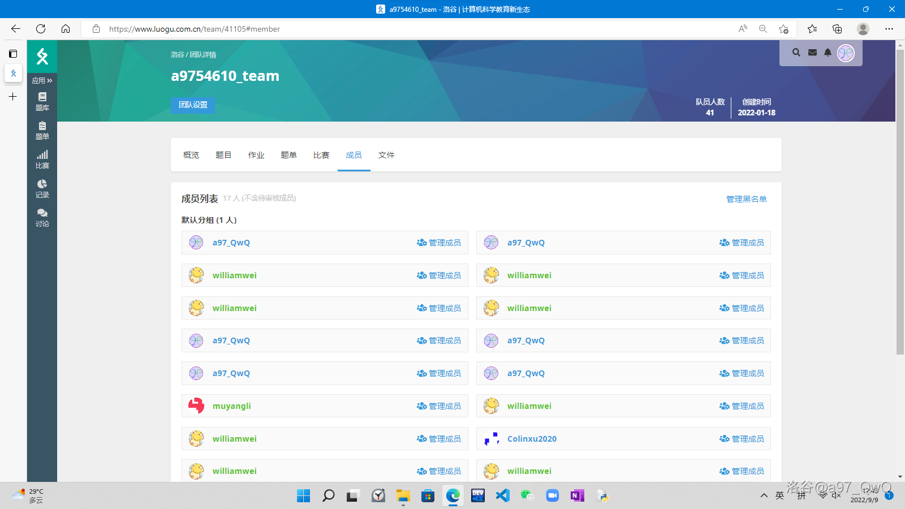
Task: Switch to the 题目 tab
Action: coord(223,155)
